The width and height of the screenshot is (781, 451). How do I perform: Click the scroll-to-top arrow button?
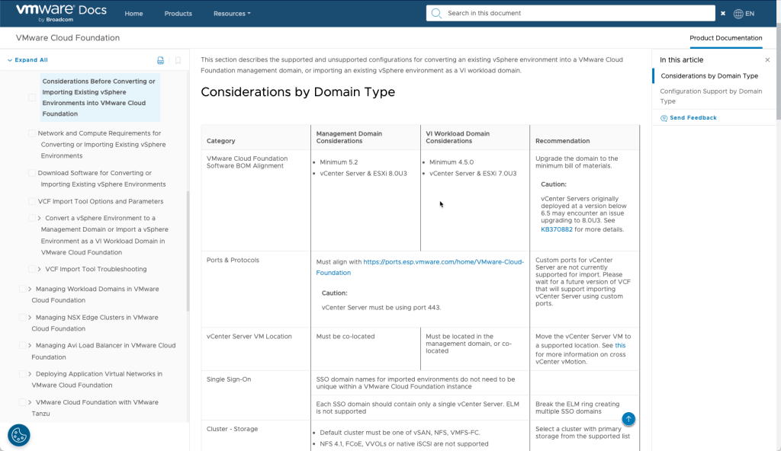(x=628, y=418)
